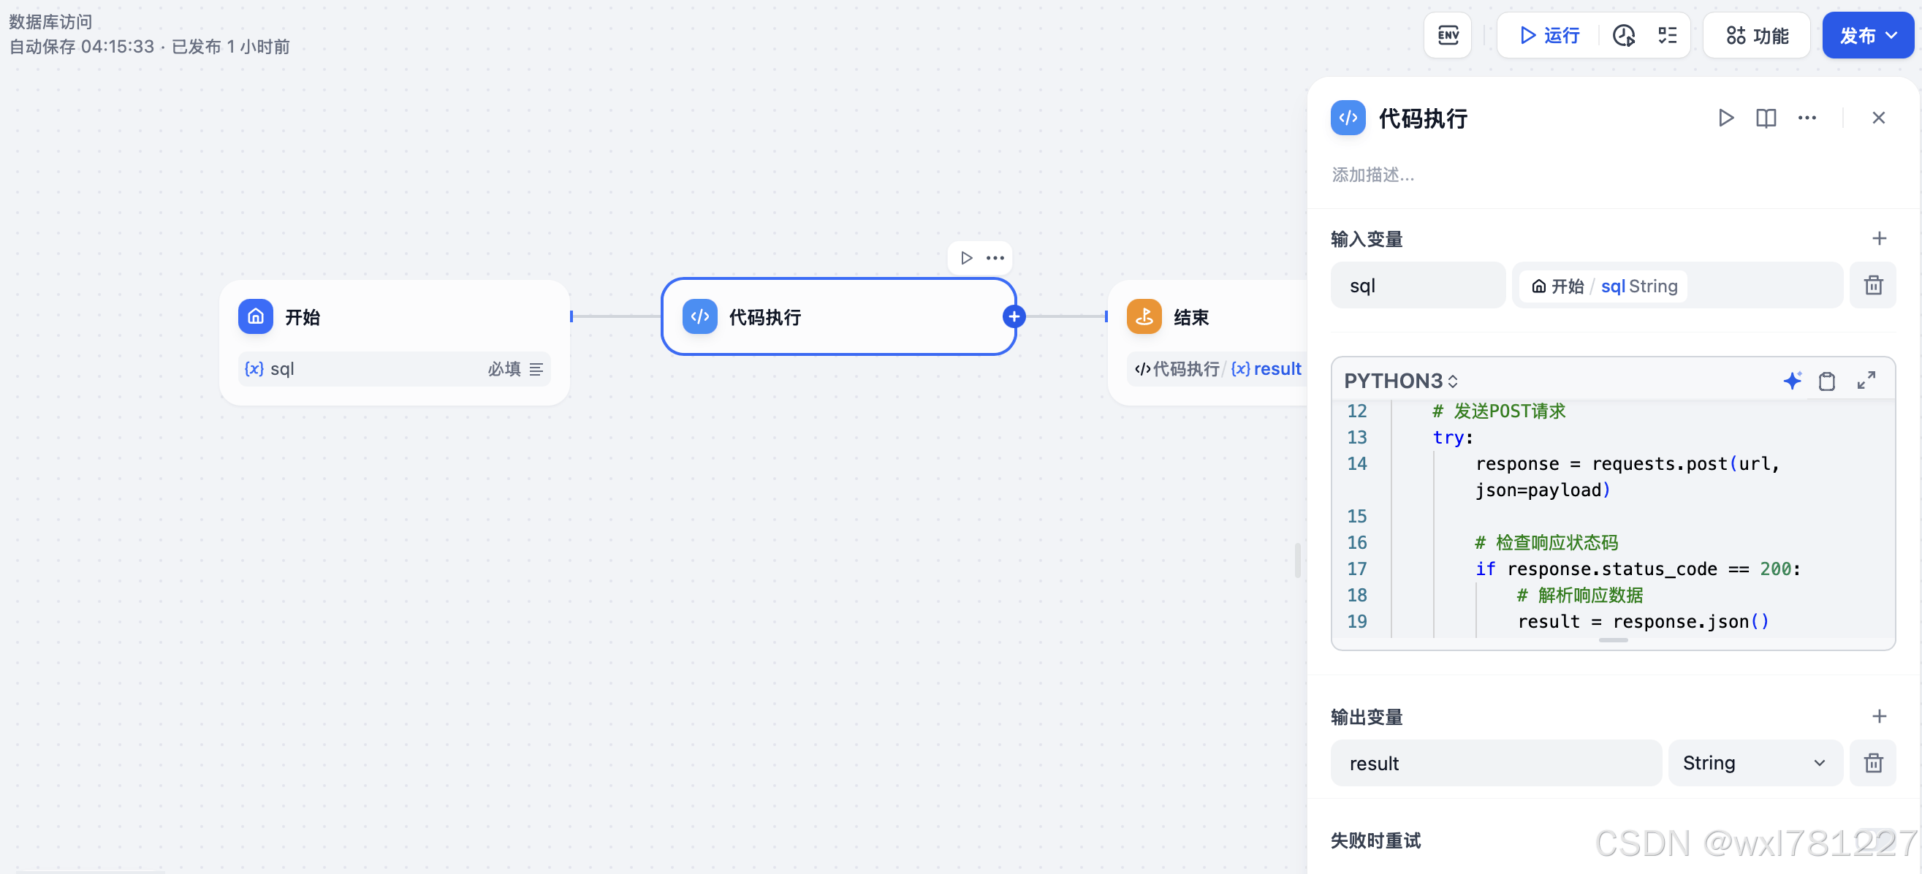Select the 代码执行 node on canvas
Image resolution: width=1922 pixels, height=874 pixels.
point(839,317)
